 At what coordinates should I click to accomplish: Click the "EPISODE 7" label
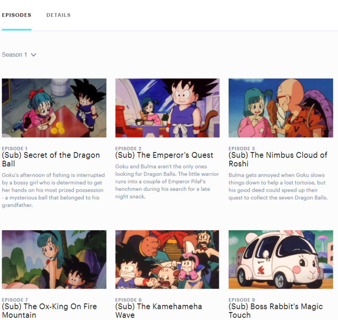tap(15, 300)
